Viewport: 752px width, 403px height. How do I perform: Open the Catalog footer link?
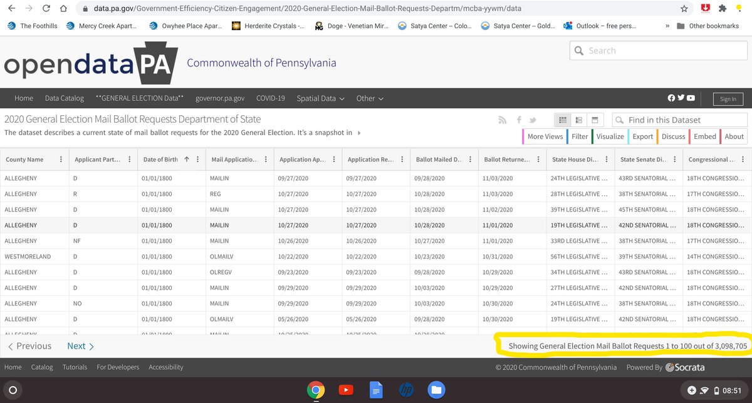tap(42, 367)
